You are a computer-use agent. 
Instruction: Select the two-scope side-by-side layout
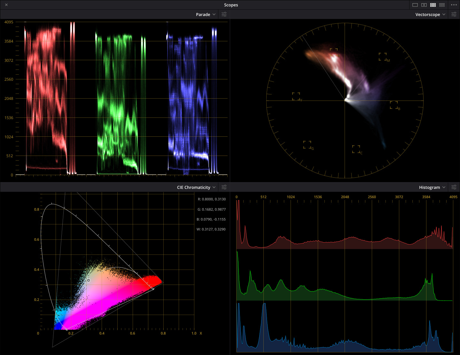click(424, 5)
